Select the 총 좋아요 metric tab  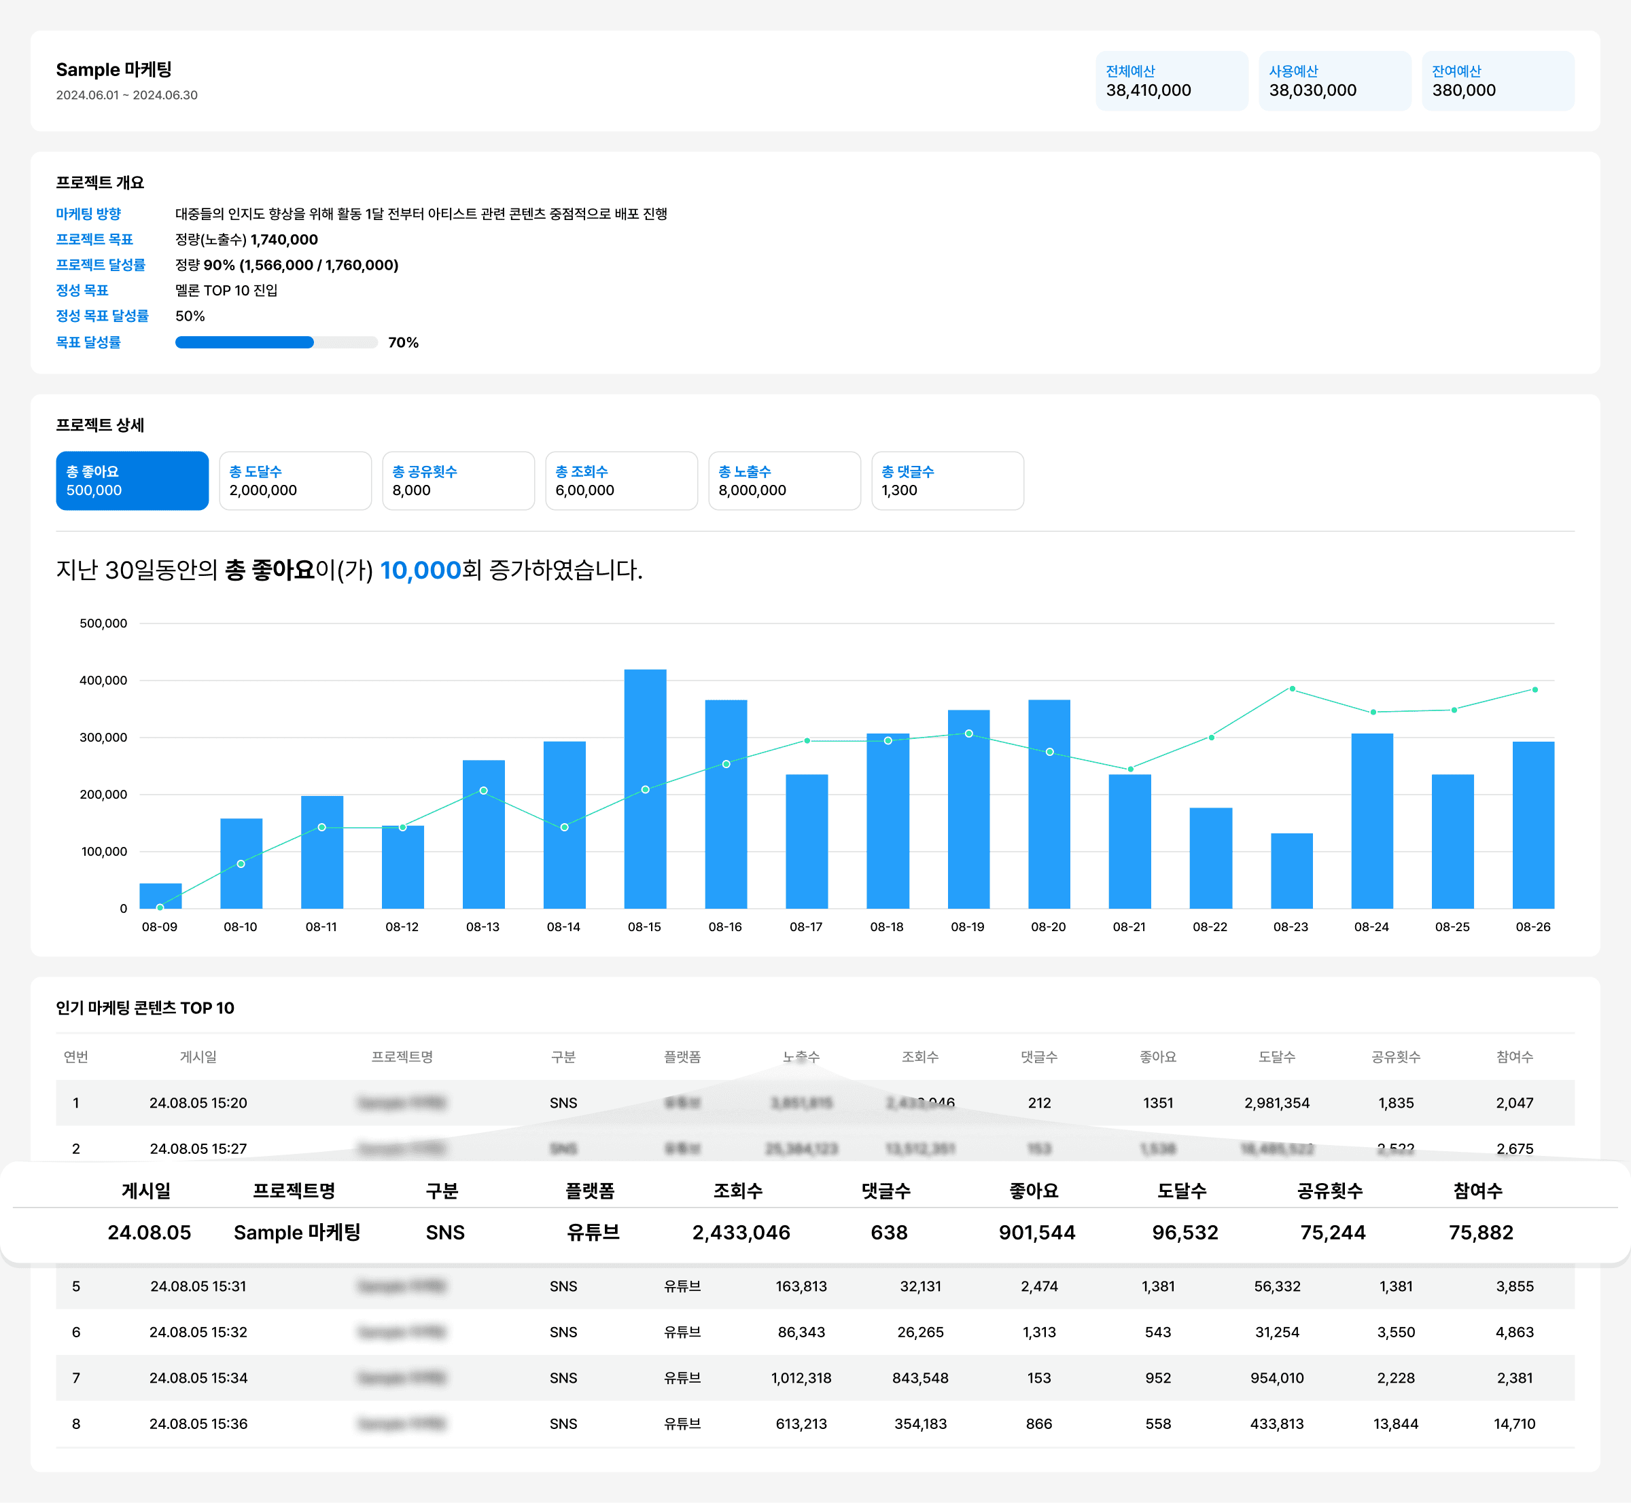(132, 481)
